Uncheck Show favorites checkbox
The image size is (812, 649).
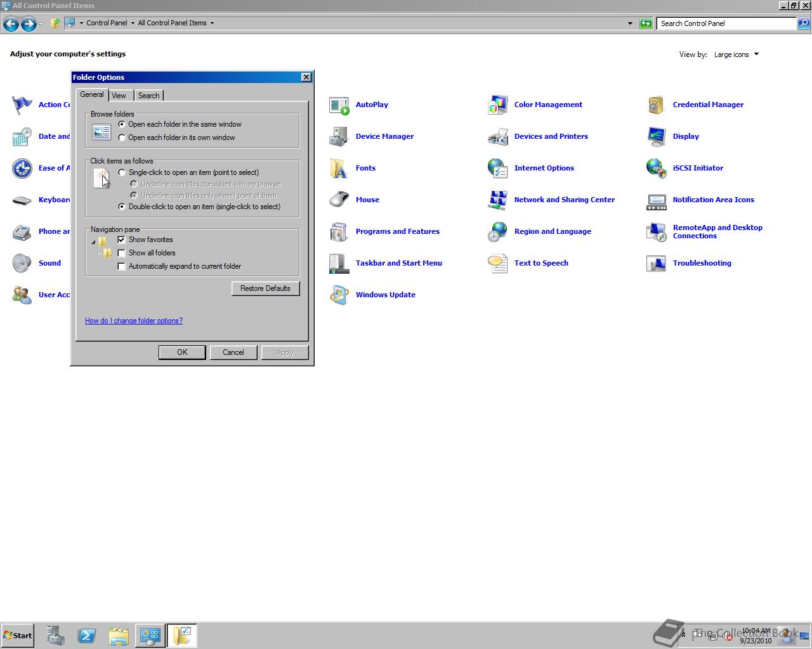click(x=122, y=240)
